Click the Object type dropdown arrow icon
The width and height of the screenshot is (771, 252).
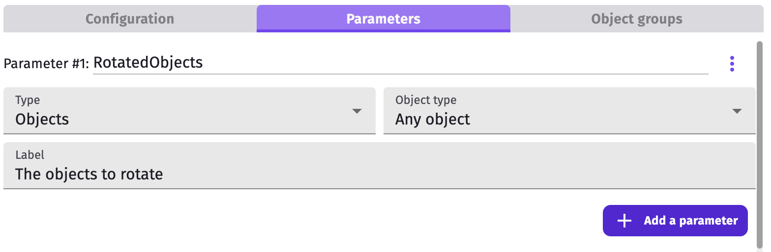pos(737,111)
